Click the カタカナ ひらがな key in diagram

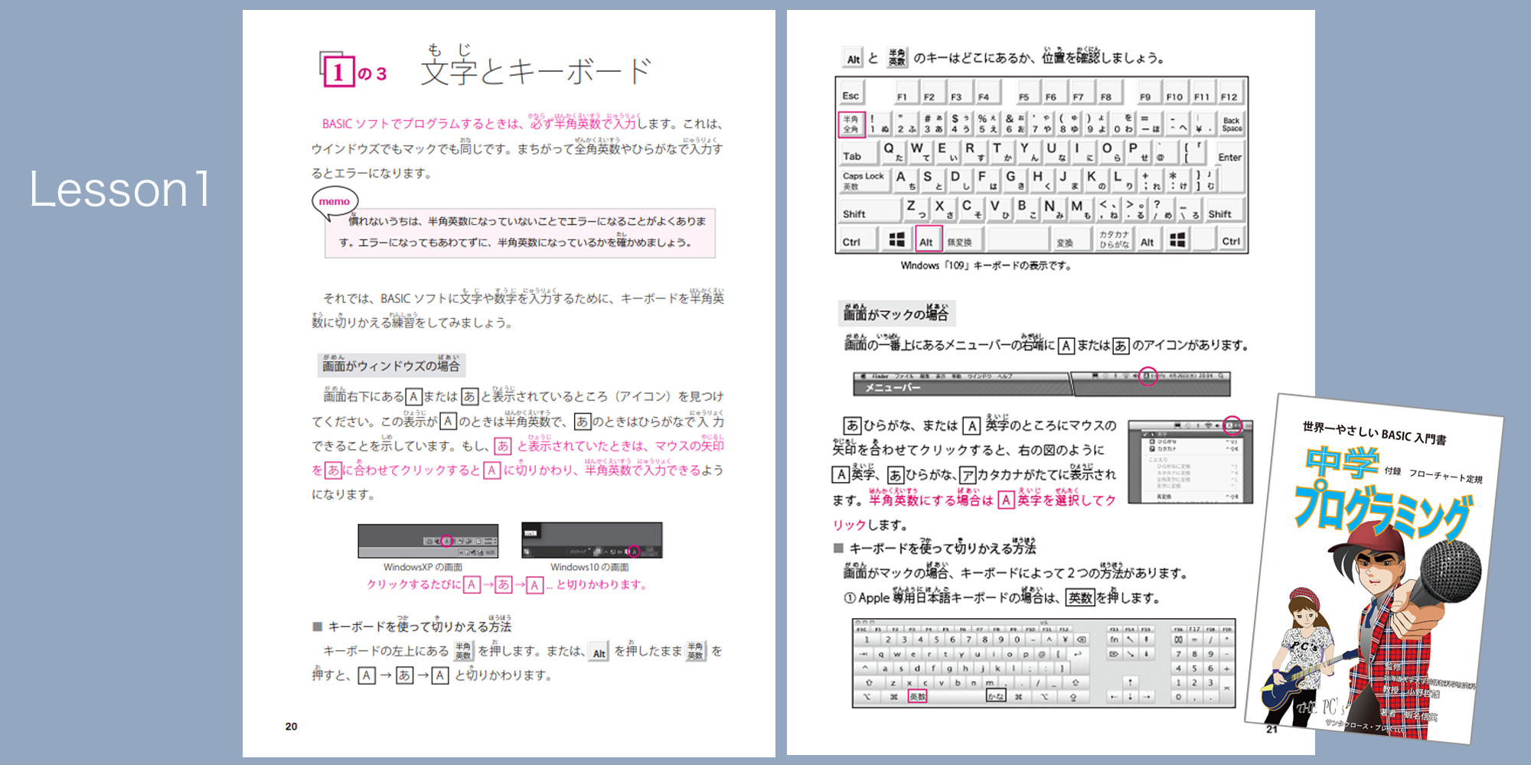(x=1114, y=240)
